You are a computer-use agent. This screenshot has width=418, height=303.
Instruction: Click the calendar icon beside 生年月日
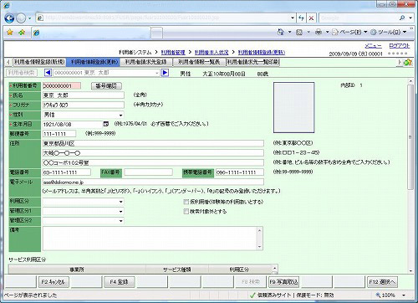pos(106,124)
